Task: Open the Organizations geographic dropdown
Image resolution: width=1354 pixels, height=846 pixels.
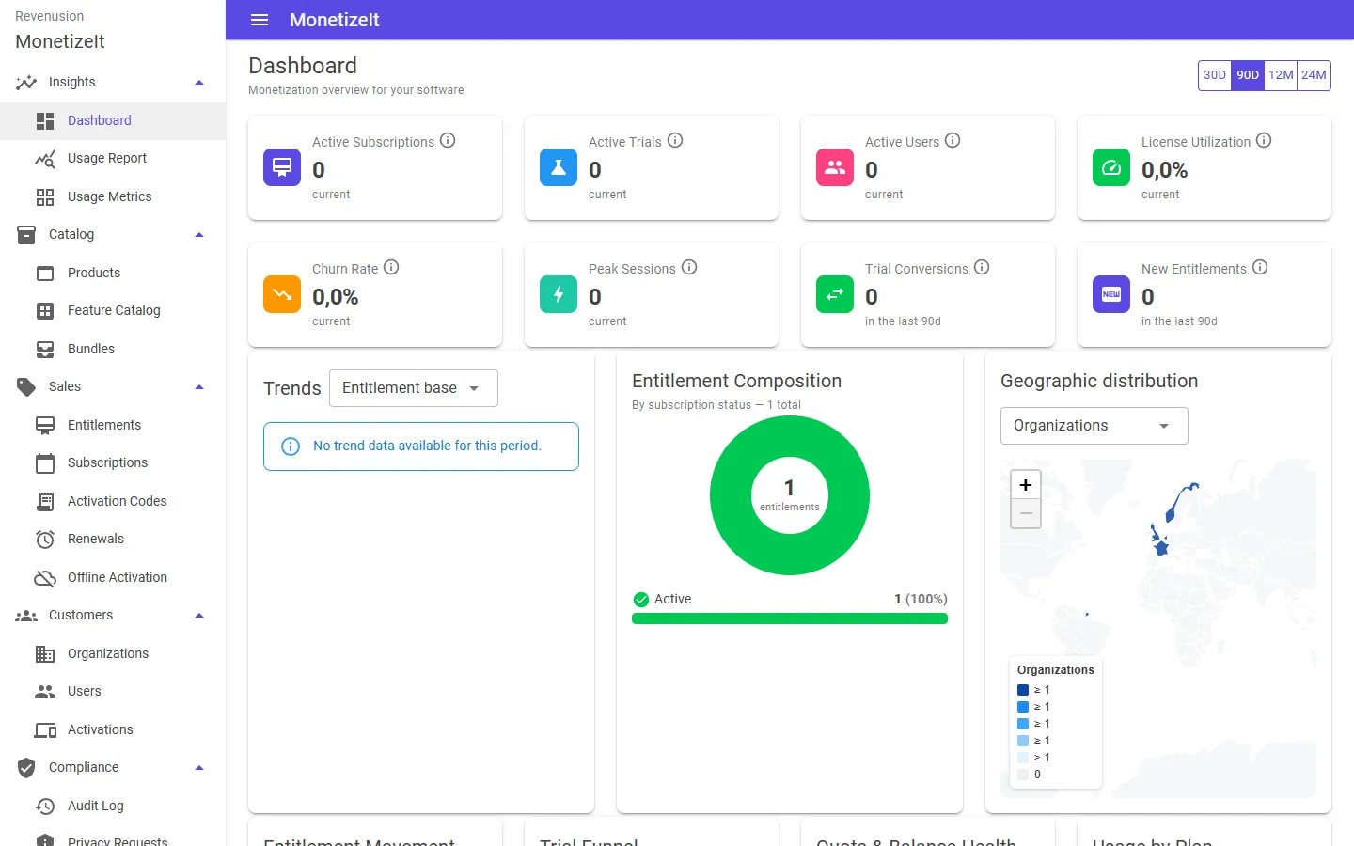Action: pos(1094,426)
